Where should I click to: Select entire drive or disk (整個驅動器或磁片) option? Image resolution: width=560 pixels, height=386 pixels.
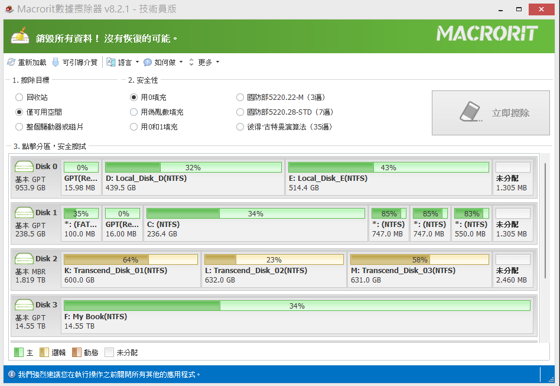(19, 126)
